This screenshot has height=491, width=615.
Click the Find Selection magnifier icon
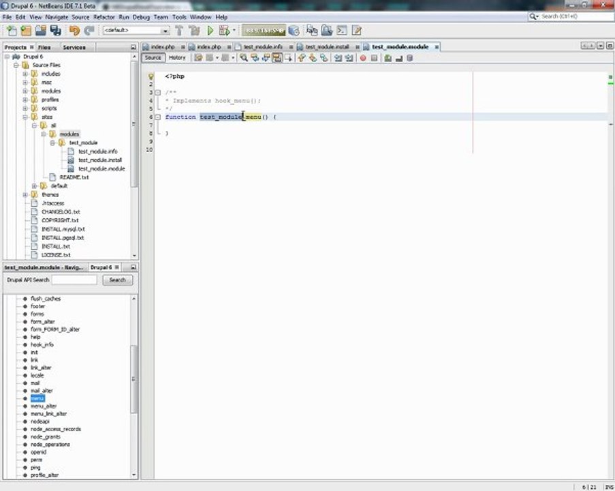click(244, 58)
